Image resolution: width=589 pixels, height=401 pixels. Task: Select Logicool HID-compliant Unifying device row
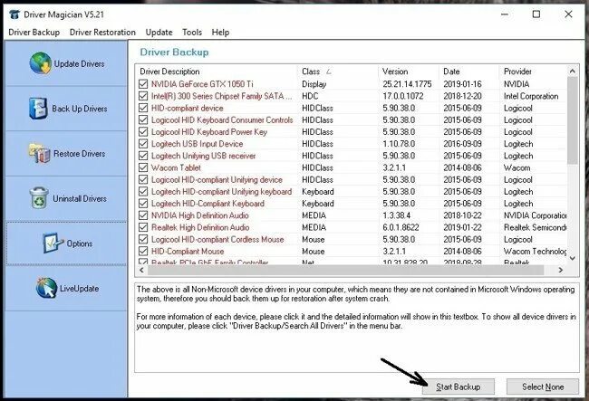click(351, 180)
